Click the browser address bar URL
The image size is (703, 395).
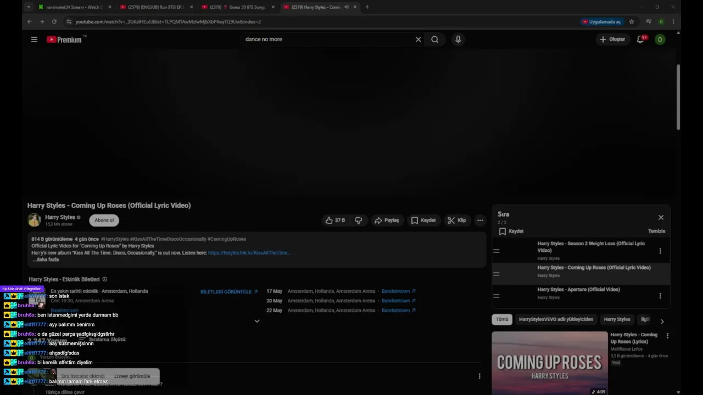(168, 21)
